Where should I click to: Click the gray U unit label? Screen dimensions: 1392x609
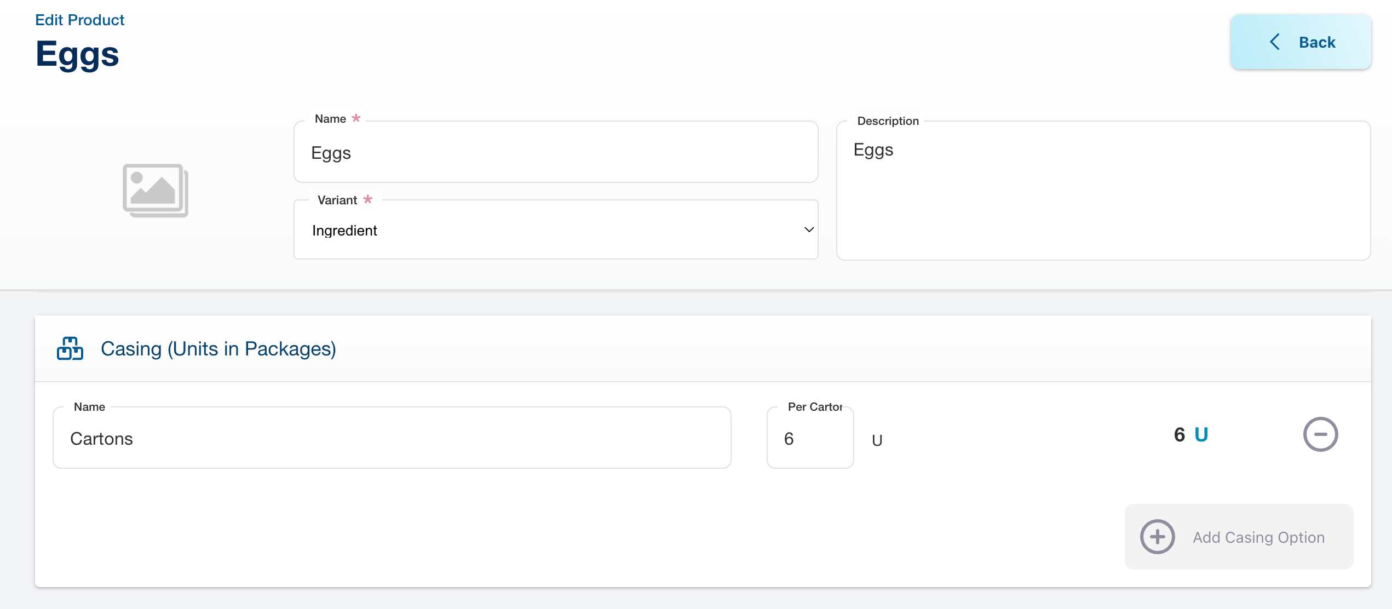tap(877, 440)
